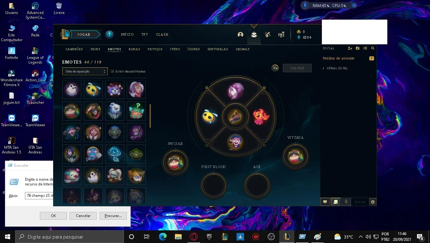
Task: Click the right wheel slot with red creature
Action: (261, 117)
